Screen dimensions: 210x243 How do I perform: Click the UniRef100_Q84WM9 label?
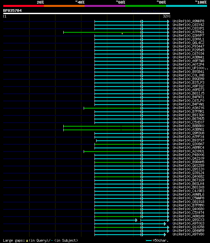[x=188, y=231]
